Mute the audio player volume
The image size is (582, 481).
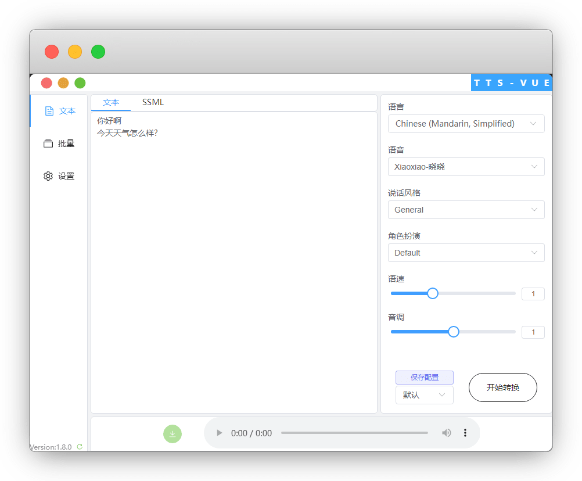pos(446,433)
